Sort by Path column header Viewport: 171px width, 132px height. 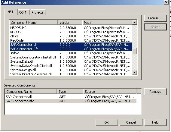(x=107, y=23)
